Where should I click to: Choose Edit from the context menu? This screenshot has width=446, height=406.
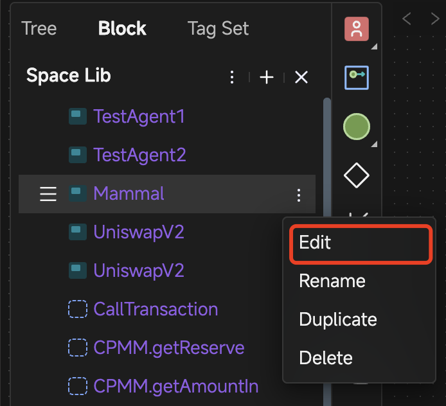[x=316, y=243]
